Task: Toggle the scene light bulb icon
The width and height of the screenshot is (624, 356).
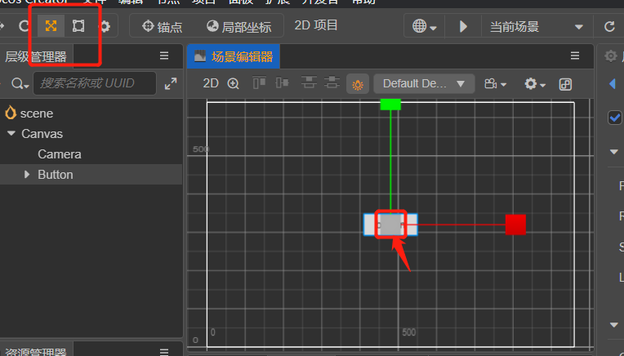Action: click(x=358, y=84)
